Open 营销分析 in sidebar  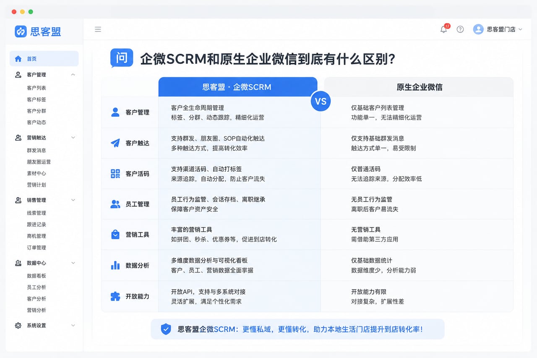(x=36, y=310)
